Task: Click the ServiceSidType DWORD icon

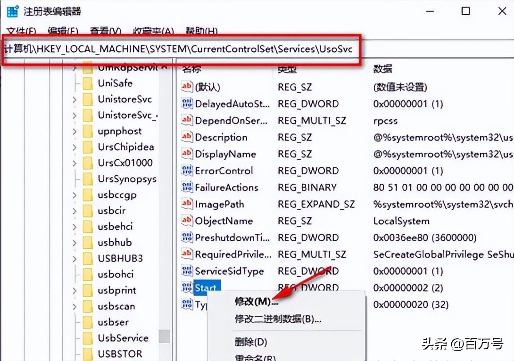Action: coord(187,270)
